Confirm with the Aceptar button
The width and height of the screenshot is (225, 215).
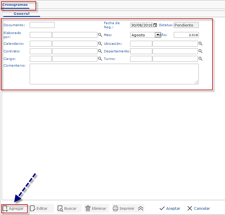[x=170, y=208]
